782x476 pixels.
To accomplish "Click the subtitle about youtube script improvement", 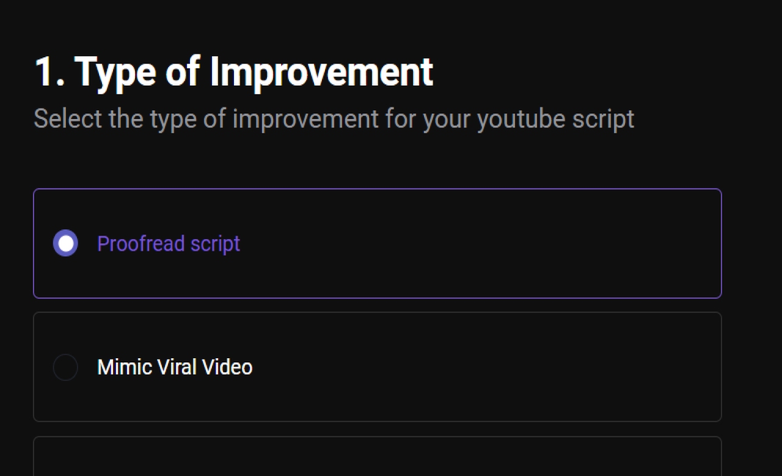I will click(x=334, y=118).
